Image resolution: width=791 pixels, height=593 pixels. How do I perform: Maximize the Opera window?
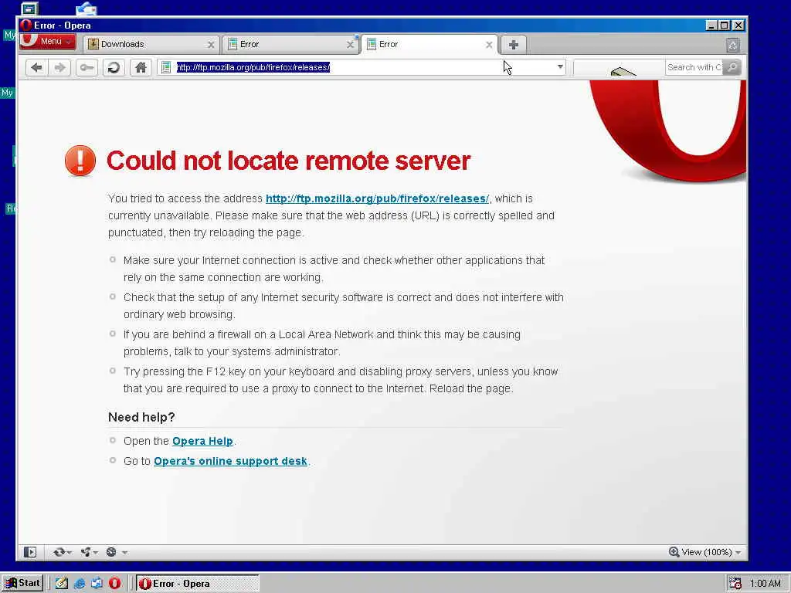[725, 25]
